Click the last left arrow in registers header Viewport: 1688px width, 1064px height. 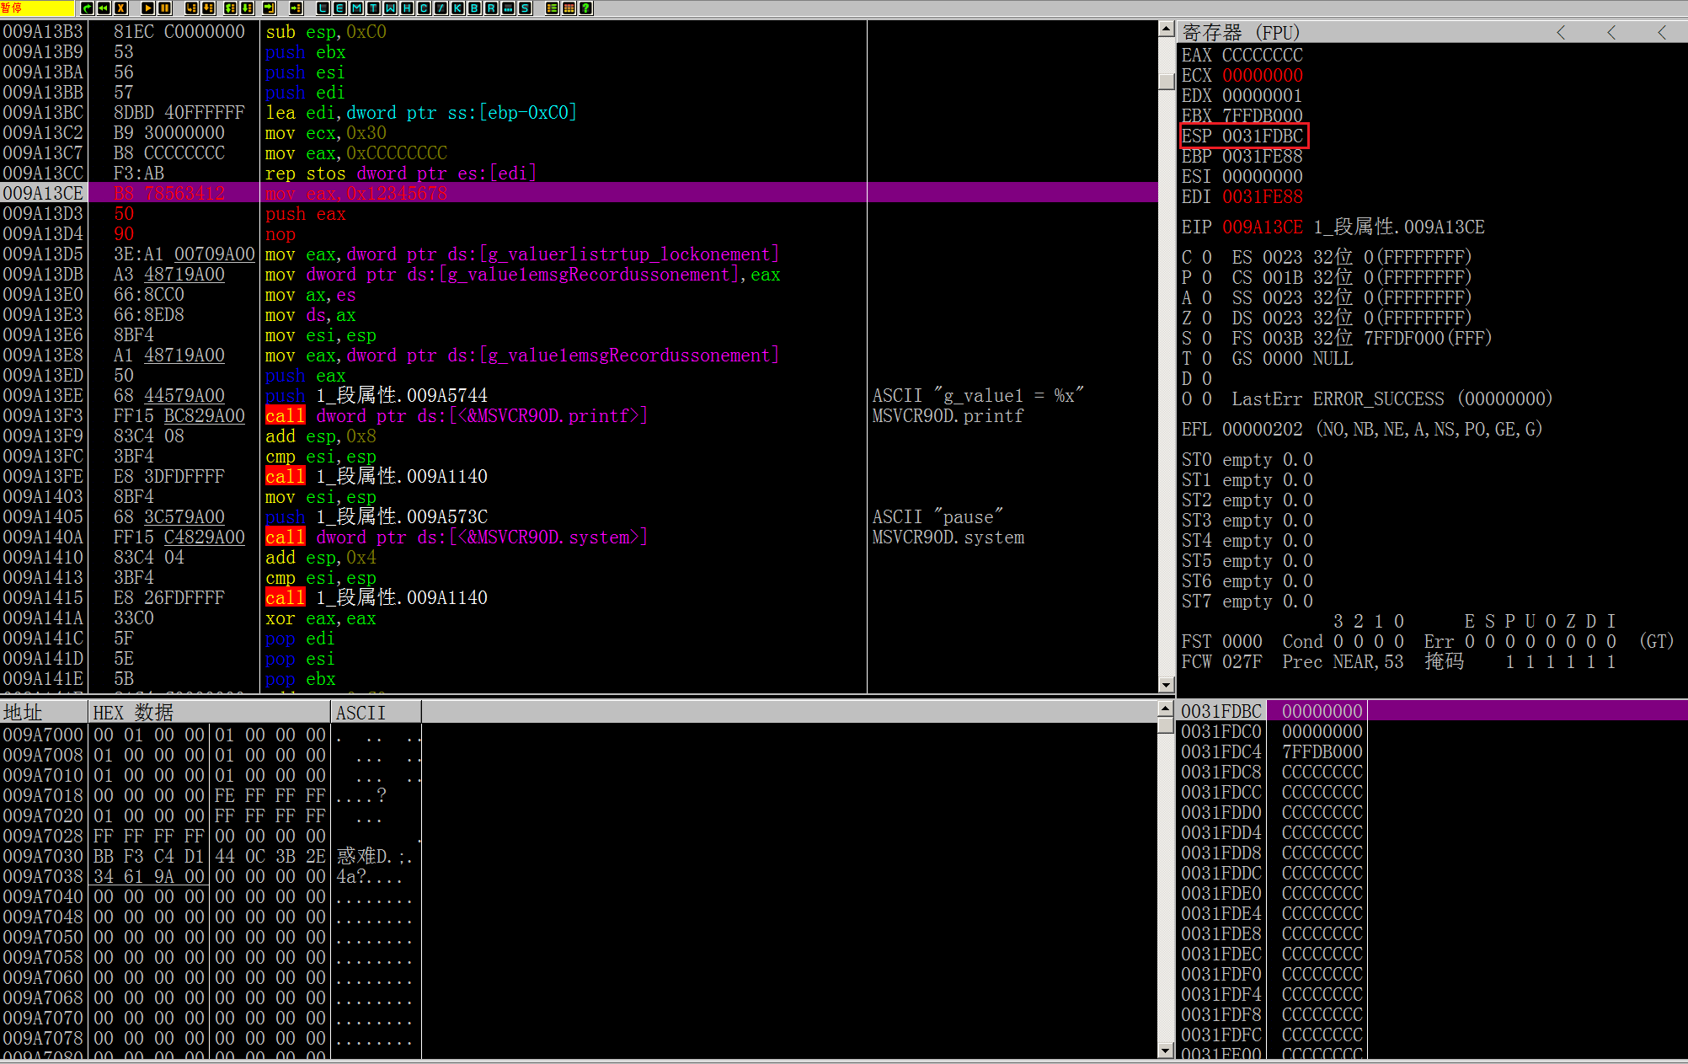(1662, 33)
